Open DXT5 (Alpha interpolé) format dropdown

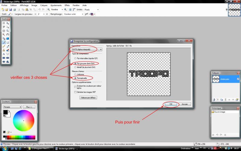(x=87, y=50)
